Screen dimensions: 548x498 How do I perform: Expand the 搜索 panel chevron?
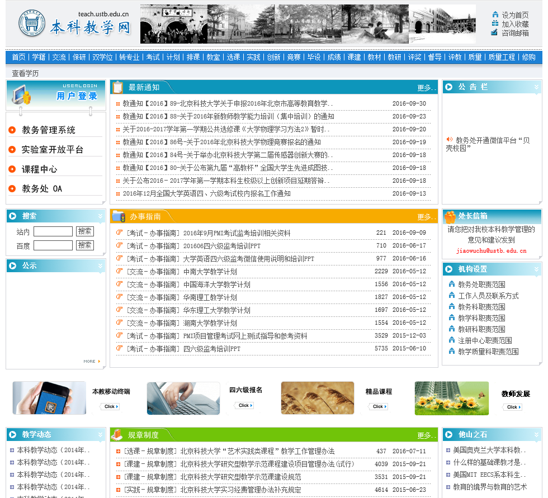pyautogui.click(x=101, y=216)
